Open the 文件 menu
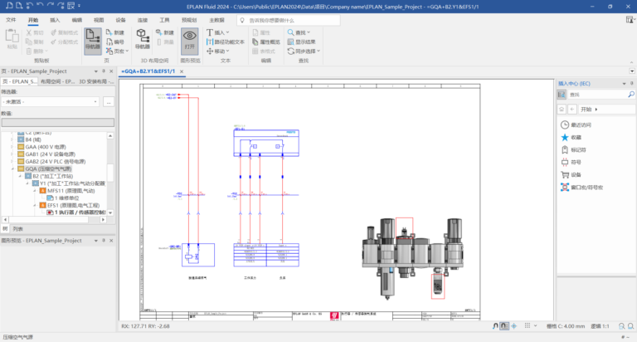The width and height of the screenshot is (637, 342). click(11, 20)
